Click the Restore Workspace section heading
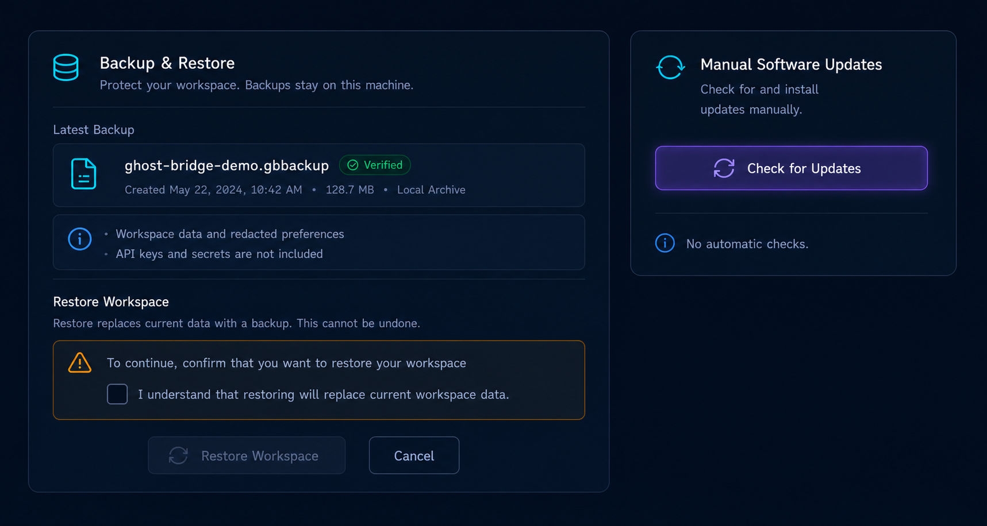This screenshot has height=526, width=987. click(111, 302)
